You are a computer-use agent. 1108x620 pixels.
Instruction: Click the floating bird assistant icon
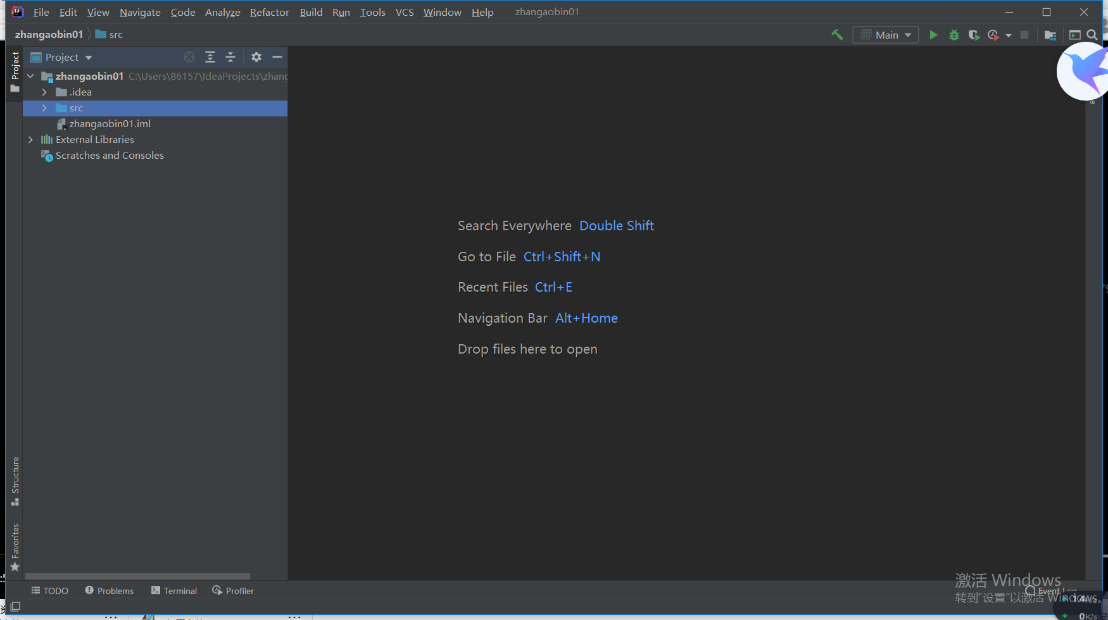pyautogui.click(x=1084, y=71)
